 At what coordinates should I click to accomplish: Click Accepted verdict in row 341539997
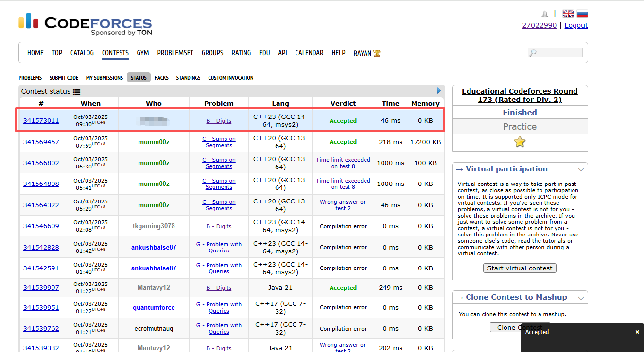coord(343,287)
